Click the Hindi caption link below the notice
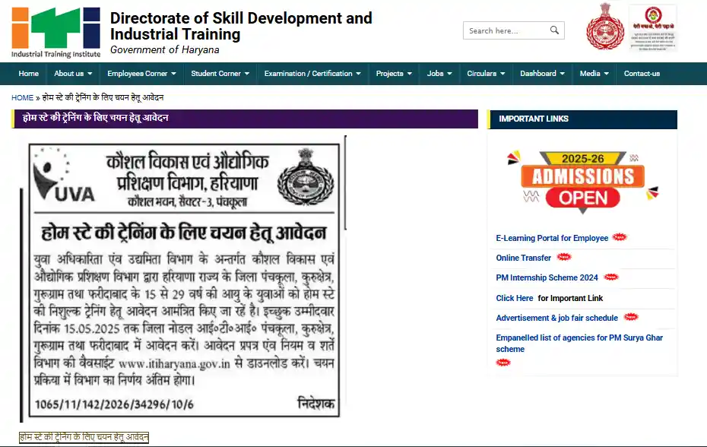707x447 pixels. click(84, 437)
